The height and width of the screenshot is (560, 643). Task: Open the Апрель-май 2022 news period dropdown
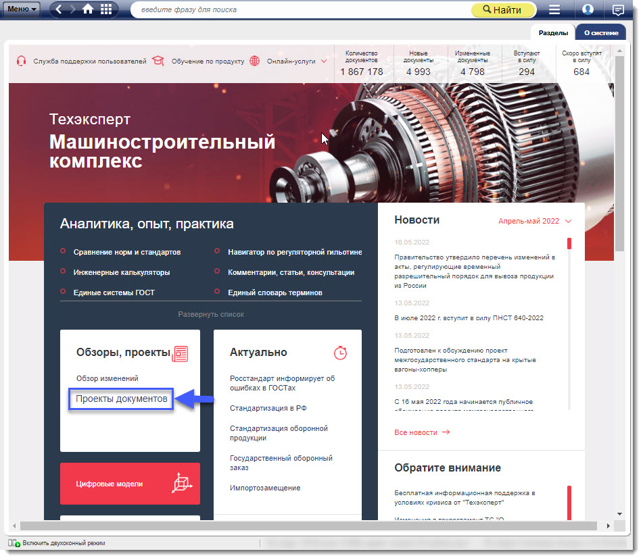[x=535, y=221]
